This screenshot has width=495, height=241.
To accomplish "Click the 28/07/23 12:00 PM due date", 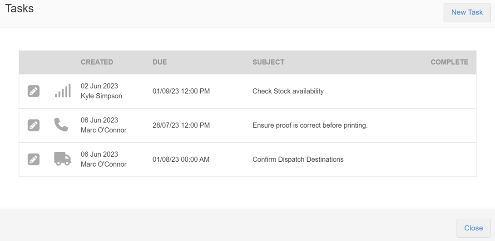I will 181,125.
